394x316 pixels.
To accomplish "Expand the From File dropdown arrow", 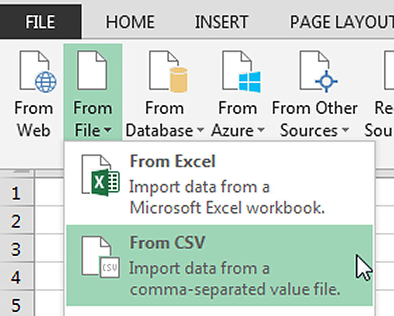I will coord(108,130).
